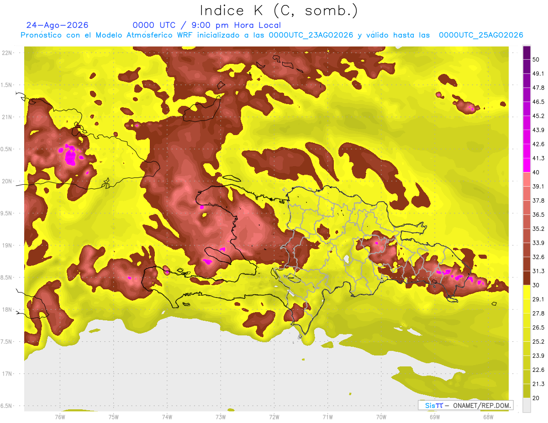Click the colorbar value "31.3"
This screenshot has width=548, height=423.
(x=538, y=271)
